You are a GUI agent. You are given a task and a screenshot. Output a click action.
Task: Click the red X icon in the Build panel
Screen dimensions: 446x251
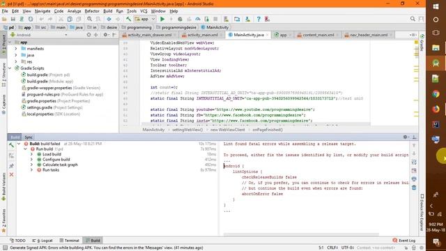click(11, 174)
